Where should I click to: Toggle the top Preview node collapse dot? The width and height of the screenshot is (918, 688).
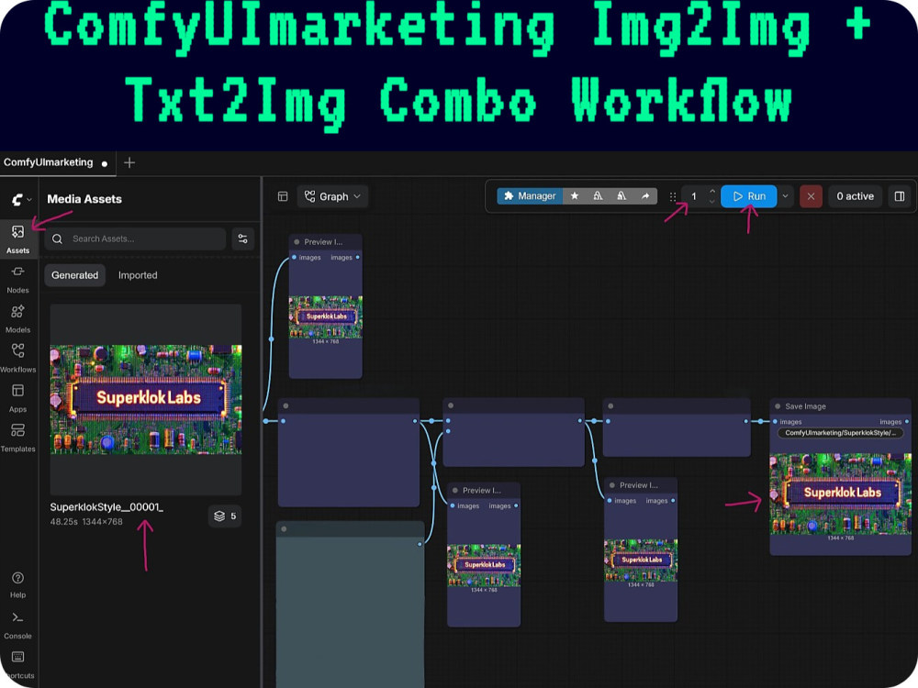coord(297,241)
